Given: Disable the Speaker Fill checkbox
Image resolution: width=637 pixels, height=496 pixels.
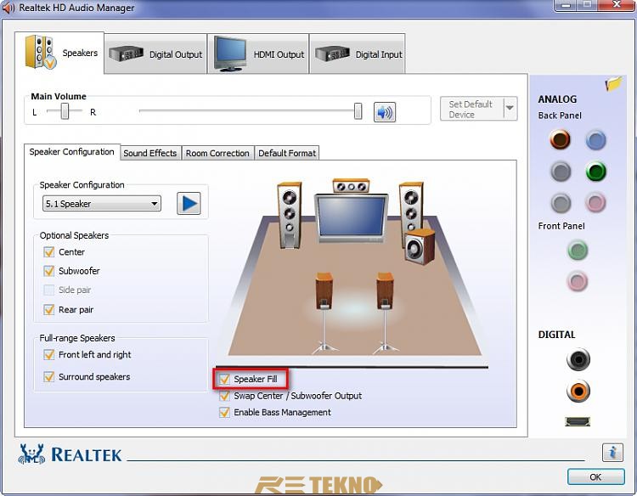Looking at the screenshot, I should pyautogui.click(x=225, y=379).
